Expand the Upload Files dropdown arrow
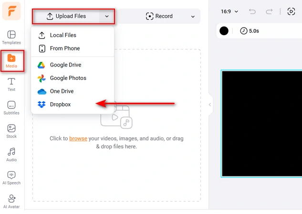 (x=107, y=16)
